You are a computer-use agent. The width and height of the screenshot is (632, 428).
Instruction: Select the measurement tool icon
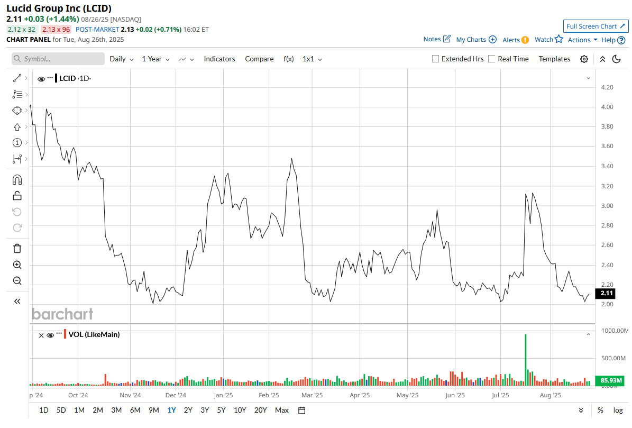point(17,159)
